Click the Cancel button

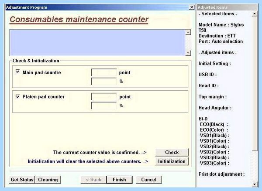tap(149, 180)
